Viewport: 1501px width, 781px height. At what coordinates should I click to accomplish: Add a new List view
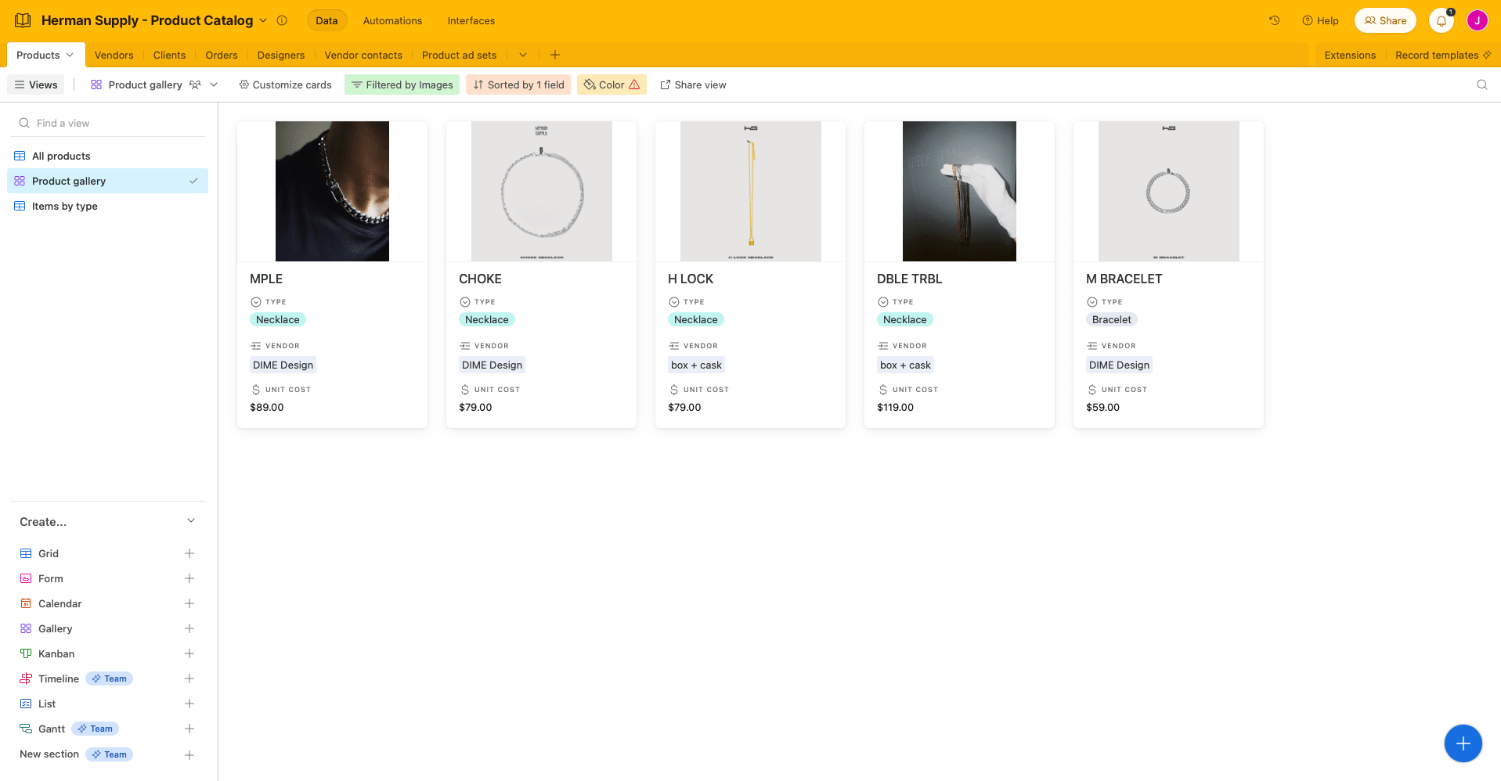189,704
